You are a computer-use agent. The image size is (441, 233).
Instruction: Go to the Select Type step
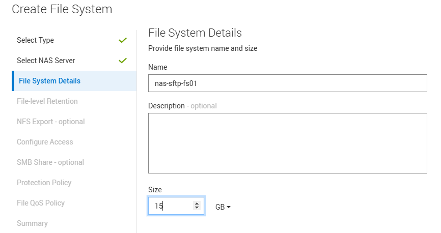(x=35, y=40)
